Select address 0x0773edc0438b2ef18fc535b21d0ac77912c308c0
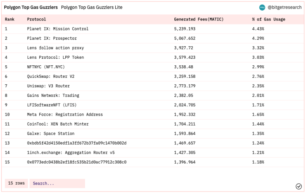The image size is (306, 193). 77,162
